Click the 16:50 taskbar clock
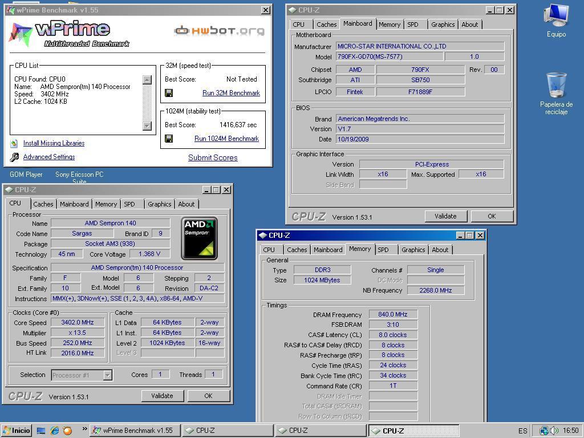The width and height of the screenshot is (584, 438). 570,431
